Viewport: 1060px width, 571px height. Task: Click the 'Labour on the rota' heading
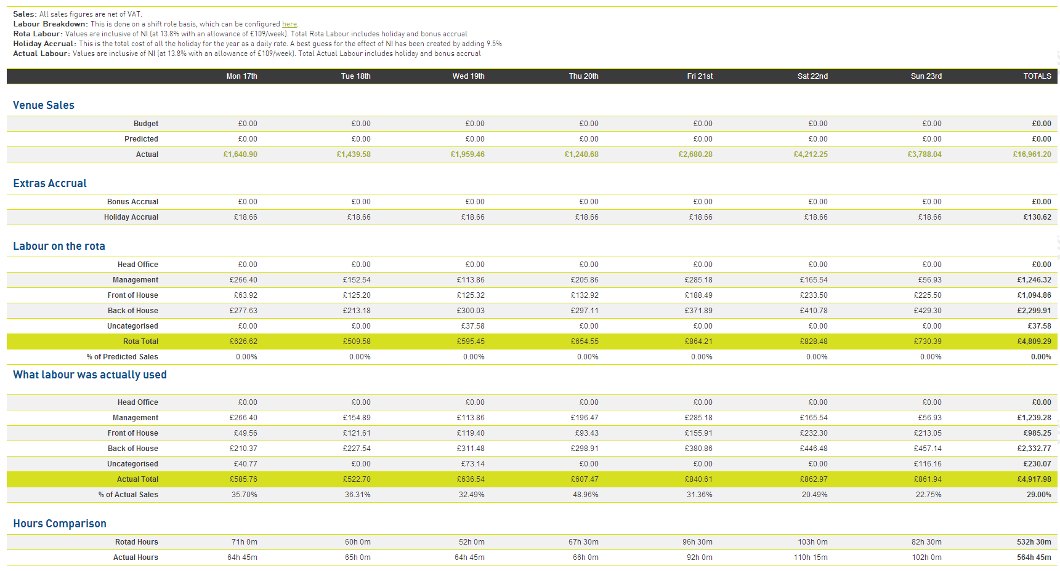tap(59, 246)
